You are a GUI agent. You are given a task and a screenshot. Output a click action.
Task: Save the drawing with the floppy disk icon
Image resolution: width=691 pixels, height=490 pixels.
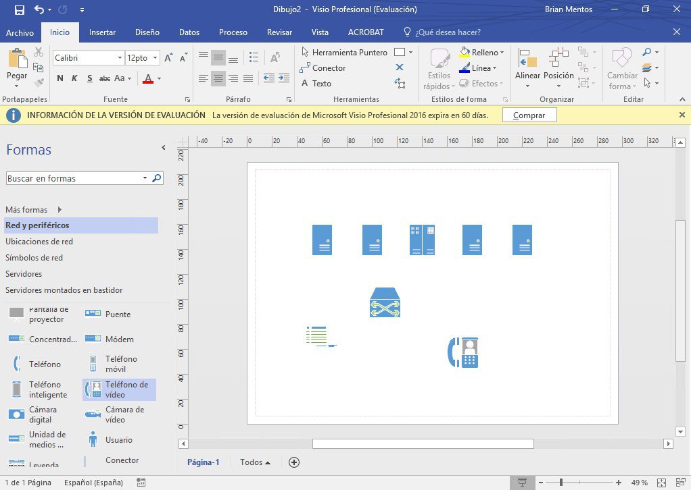click(20, 9)
